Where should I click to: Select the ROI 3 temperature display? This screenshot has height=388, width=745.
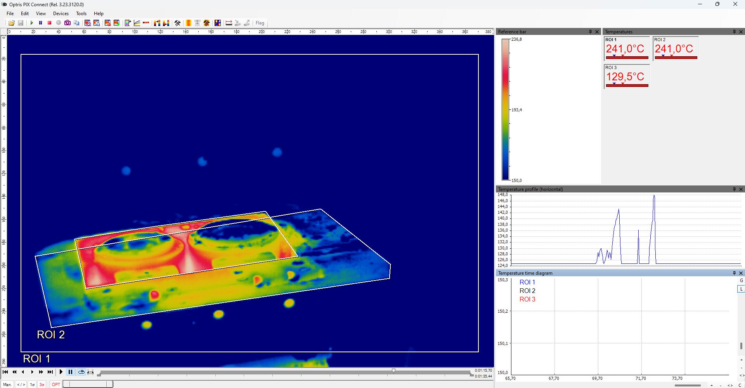point(626,77)
